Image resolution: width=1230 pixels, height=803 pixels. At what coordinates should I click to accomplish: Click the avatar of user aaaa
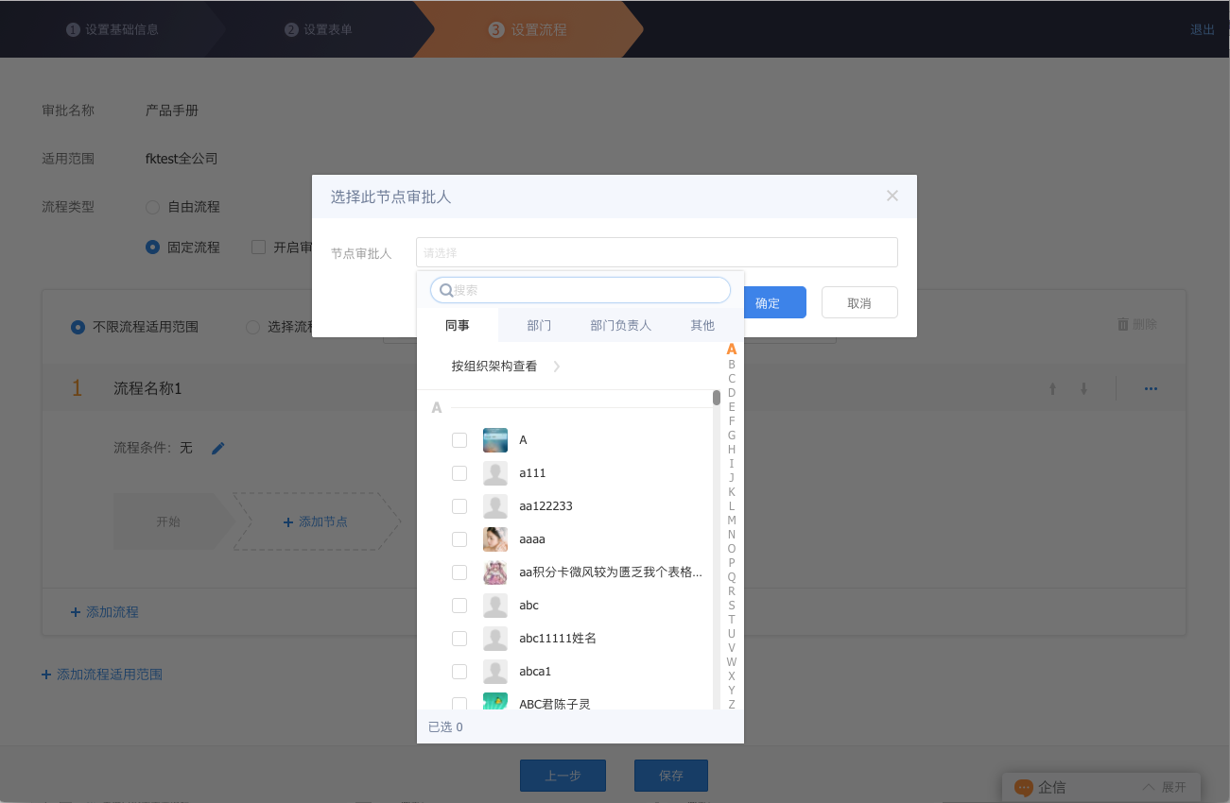click(494, 539)
